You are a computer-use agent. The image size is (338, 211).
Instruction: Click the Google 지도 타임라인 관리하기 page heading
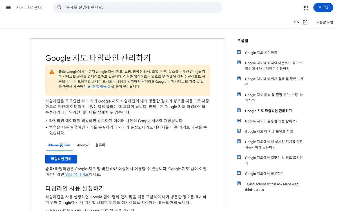[x=98, y=58]
